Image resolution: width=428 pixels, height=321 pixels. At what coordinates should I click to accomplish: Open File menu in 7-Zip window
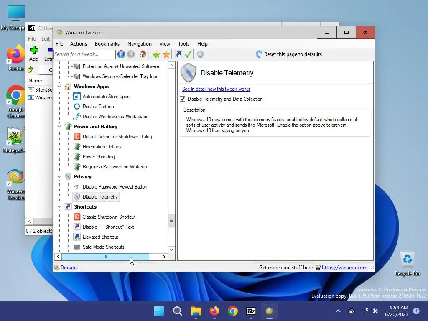[32, 39]
